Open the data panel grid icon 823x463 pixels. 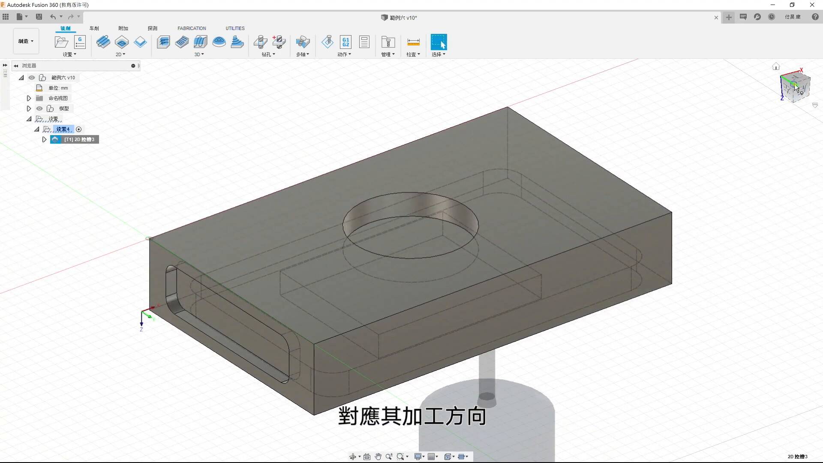point(6,17)
